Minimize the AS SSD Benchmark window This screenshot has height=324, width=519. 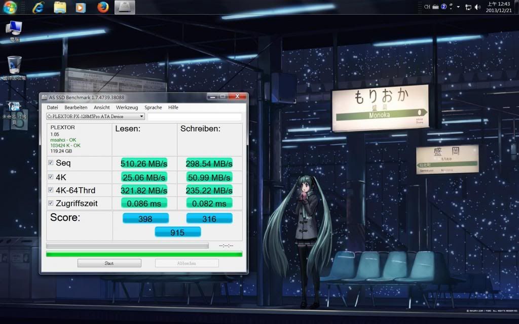[x=212, y=97]
